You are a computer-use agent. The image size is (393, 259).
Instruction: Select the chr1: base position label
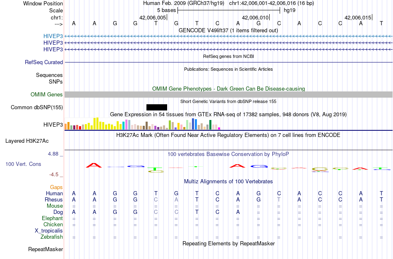click(57, 17)
